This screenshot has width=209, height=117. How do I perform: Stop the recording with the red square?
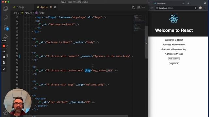[x=4, y=46]
